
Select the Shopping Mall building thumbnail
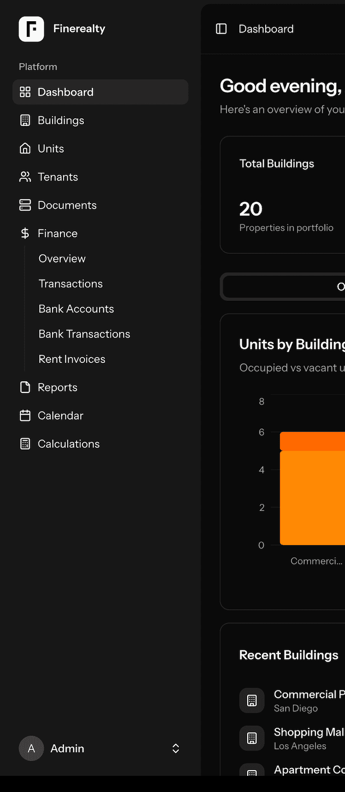[252, 738]
